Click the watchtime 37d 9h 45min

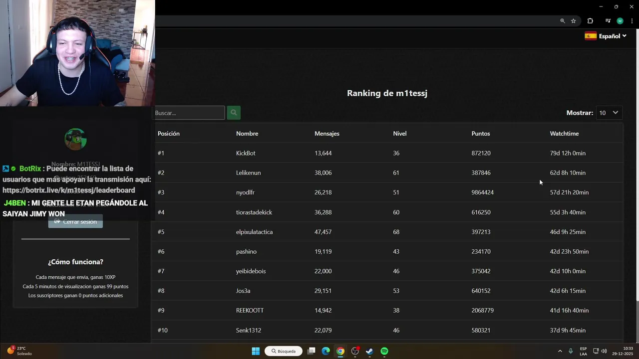tap(568, 330)
